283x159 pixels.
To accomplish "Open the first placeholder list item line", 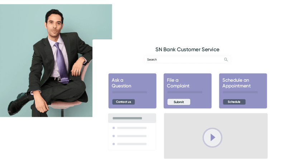I will (x=132, y=128).
